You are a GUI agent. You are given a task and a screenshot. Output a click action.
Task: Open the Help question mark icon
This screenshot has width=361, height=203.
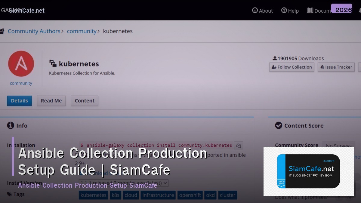point(284,11)
